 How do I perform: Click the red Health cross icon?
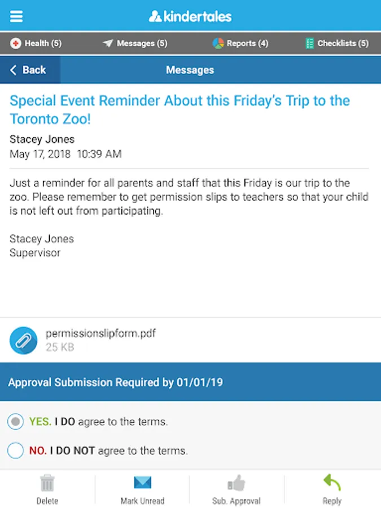pos(15,43)
